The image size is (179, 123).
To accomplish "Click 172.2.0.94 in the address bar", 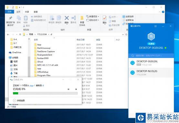I will click(x=42, y=34).
